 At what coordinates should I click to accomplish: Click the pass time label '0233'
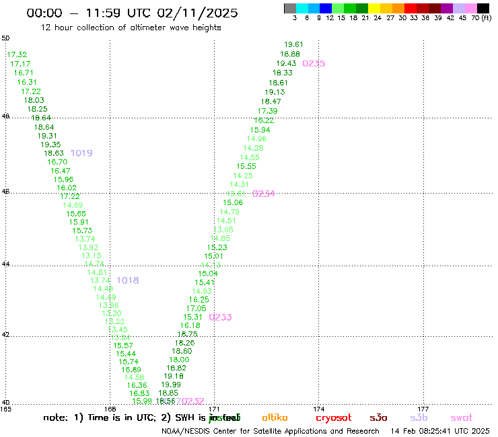pos(221,317)
